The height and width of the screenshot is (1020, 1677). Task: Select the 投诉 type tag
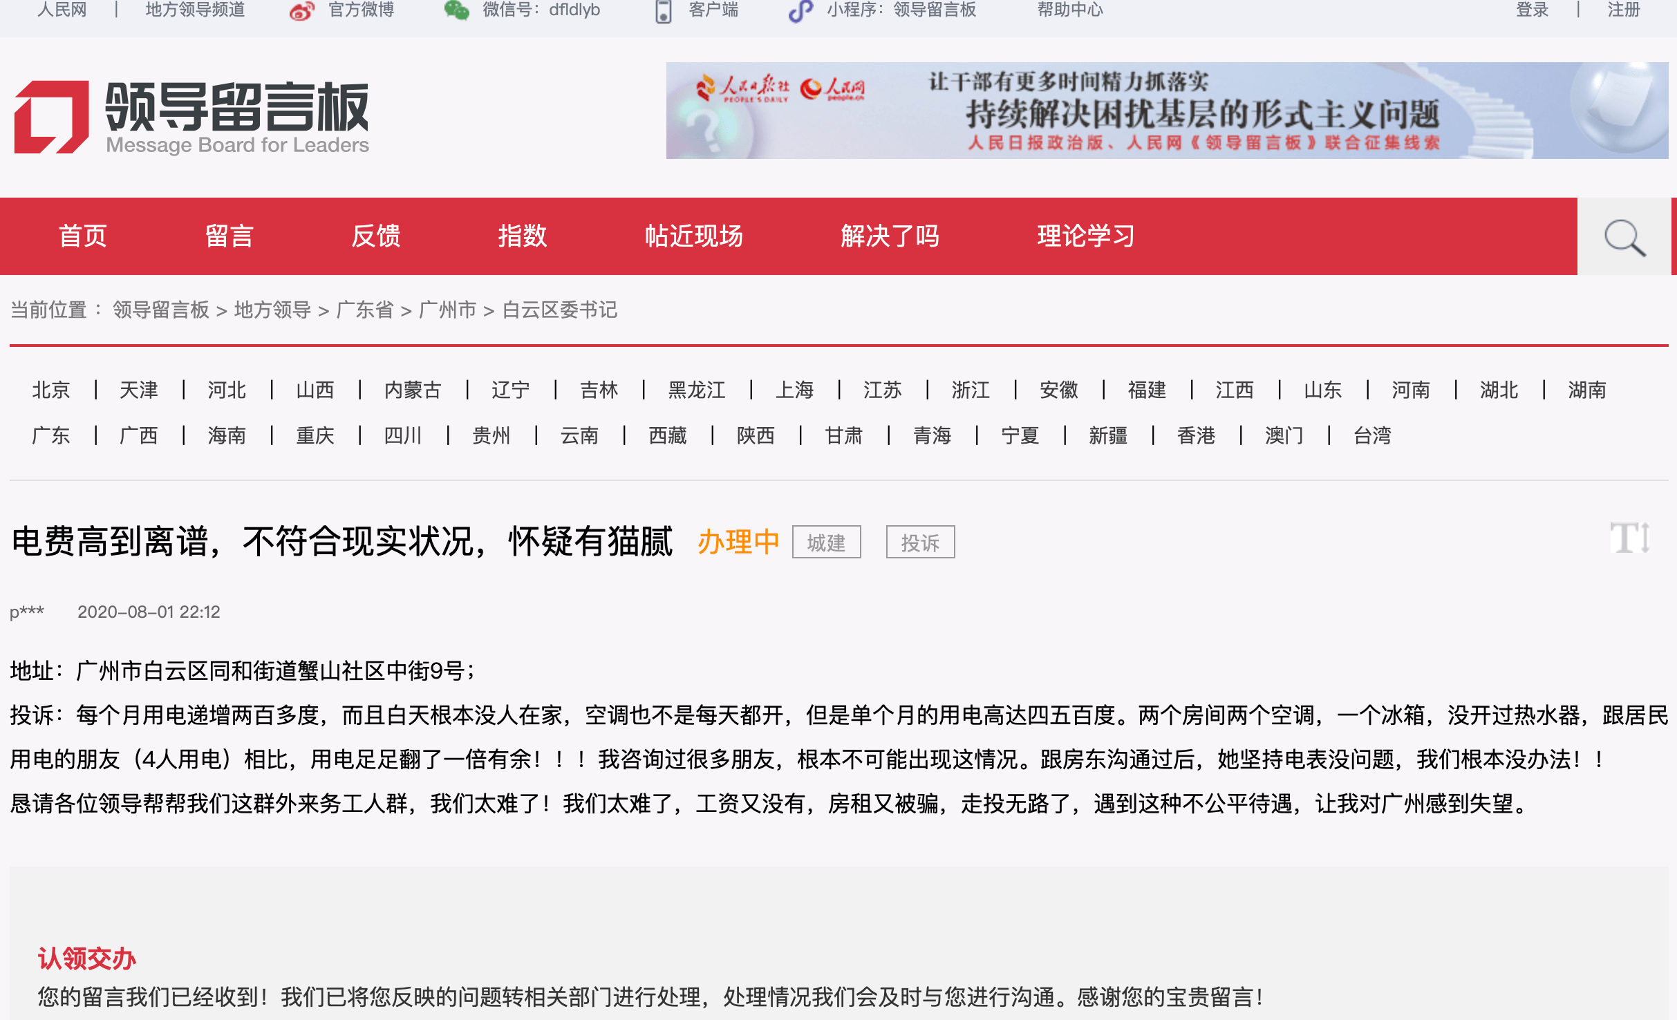point(921,542)
